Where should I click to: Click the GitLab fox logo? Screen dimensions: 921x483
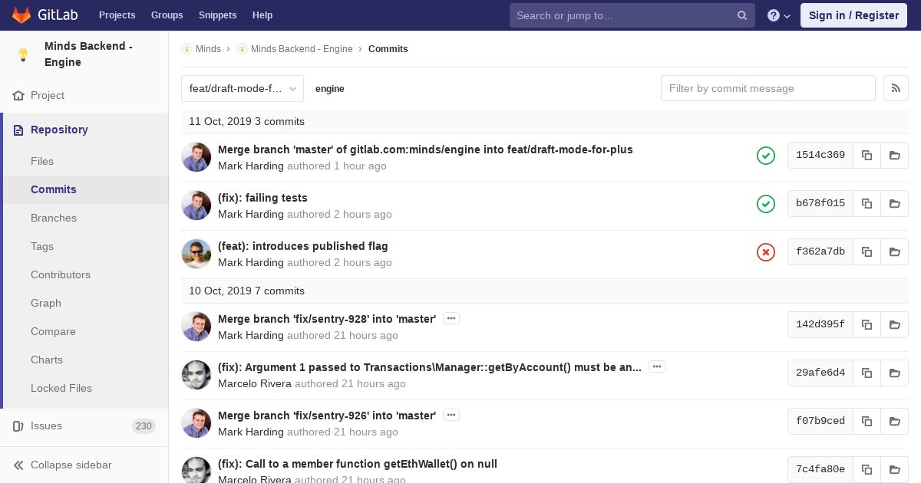[x=21, y=15]
